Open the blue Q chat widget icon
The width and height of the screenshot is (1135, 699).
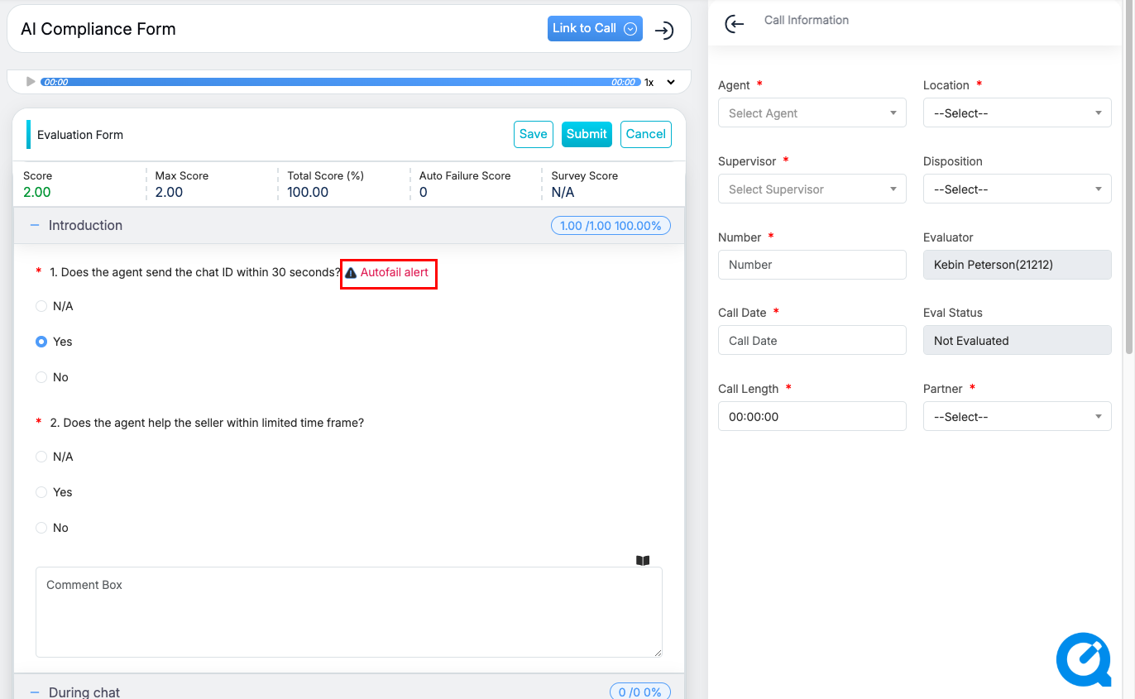tap(1083, 659)
